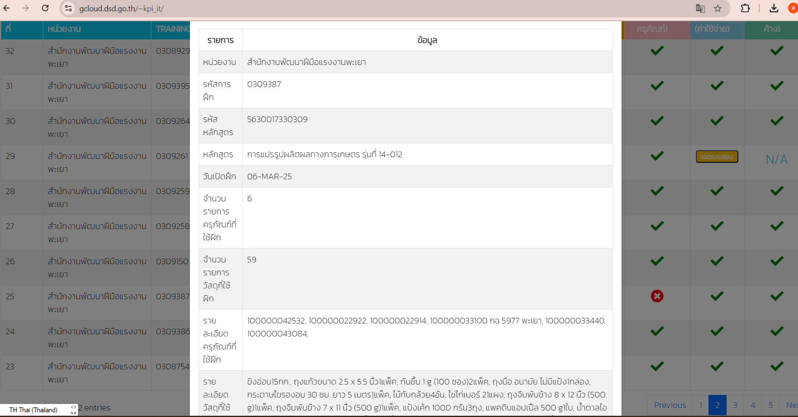The image size is (798, 417).
Task: Go to Previous page in pagination
Action: click(670, 405)
